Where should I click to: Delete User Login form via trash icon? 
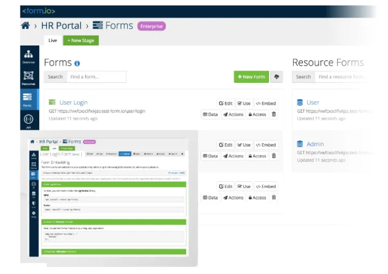tap(274, 114)
